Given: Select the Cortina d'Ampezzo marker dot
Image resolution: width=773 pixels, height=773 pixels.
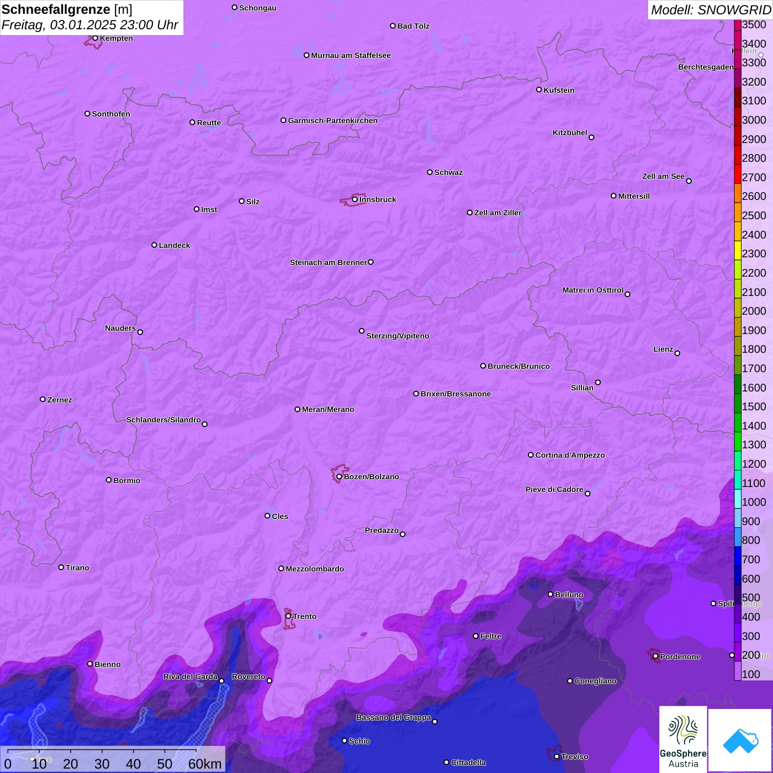Looking at the screenshot, I should [531, 455].
